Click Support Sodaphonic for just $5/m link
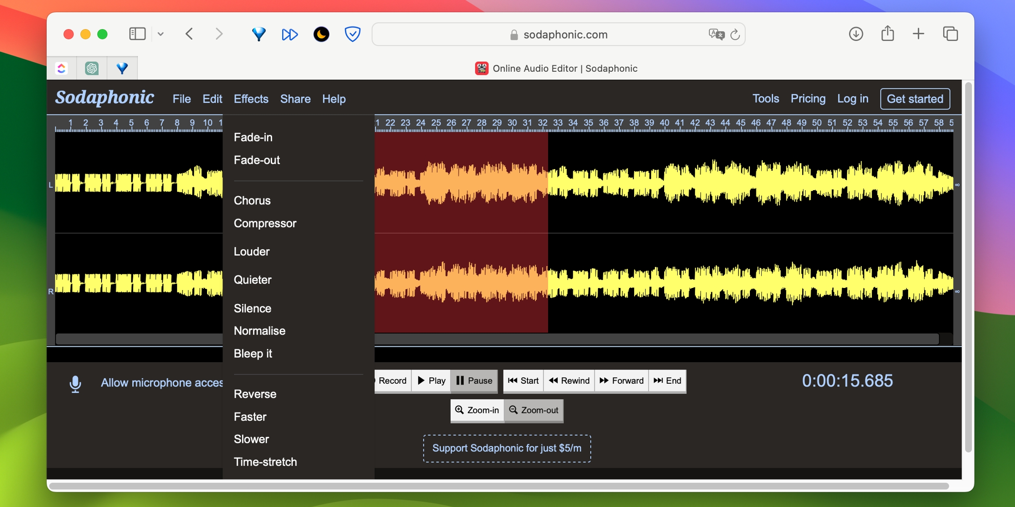The width and height of the screenshot is (1015, 507). (x=507, y=448)
